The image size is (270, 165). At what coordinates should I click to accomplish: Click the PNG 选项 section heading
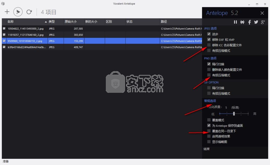210,58
